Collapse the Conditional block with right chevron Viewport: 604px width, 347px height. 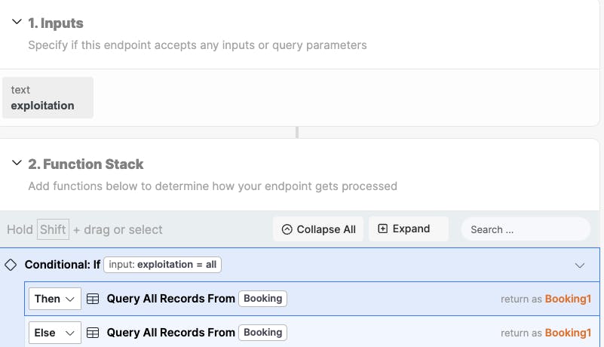tap(580, 266)
